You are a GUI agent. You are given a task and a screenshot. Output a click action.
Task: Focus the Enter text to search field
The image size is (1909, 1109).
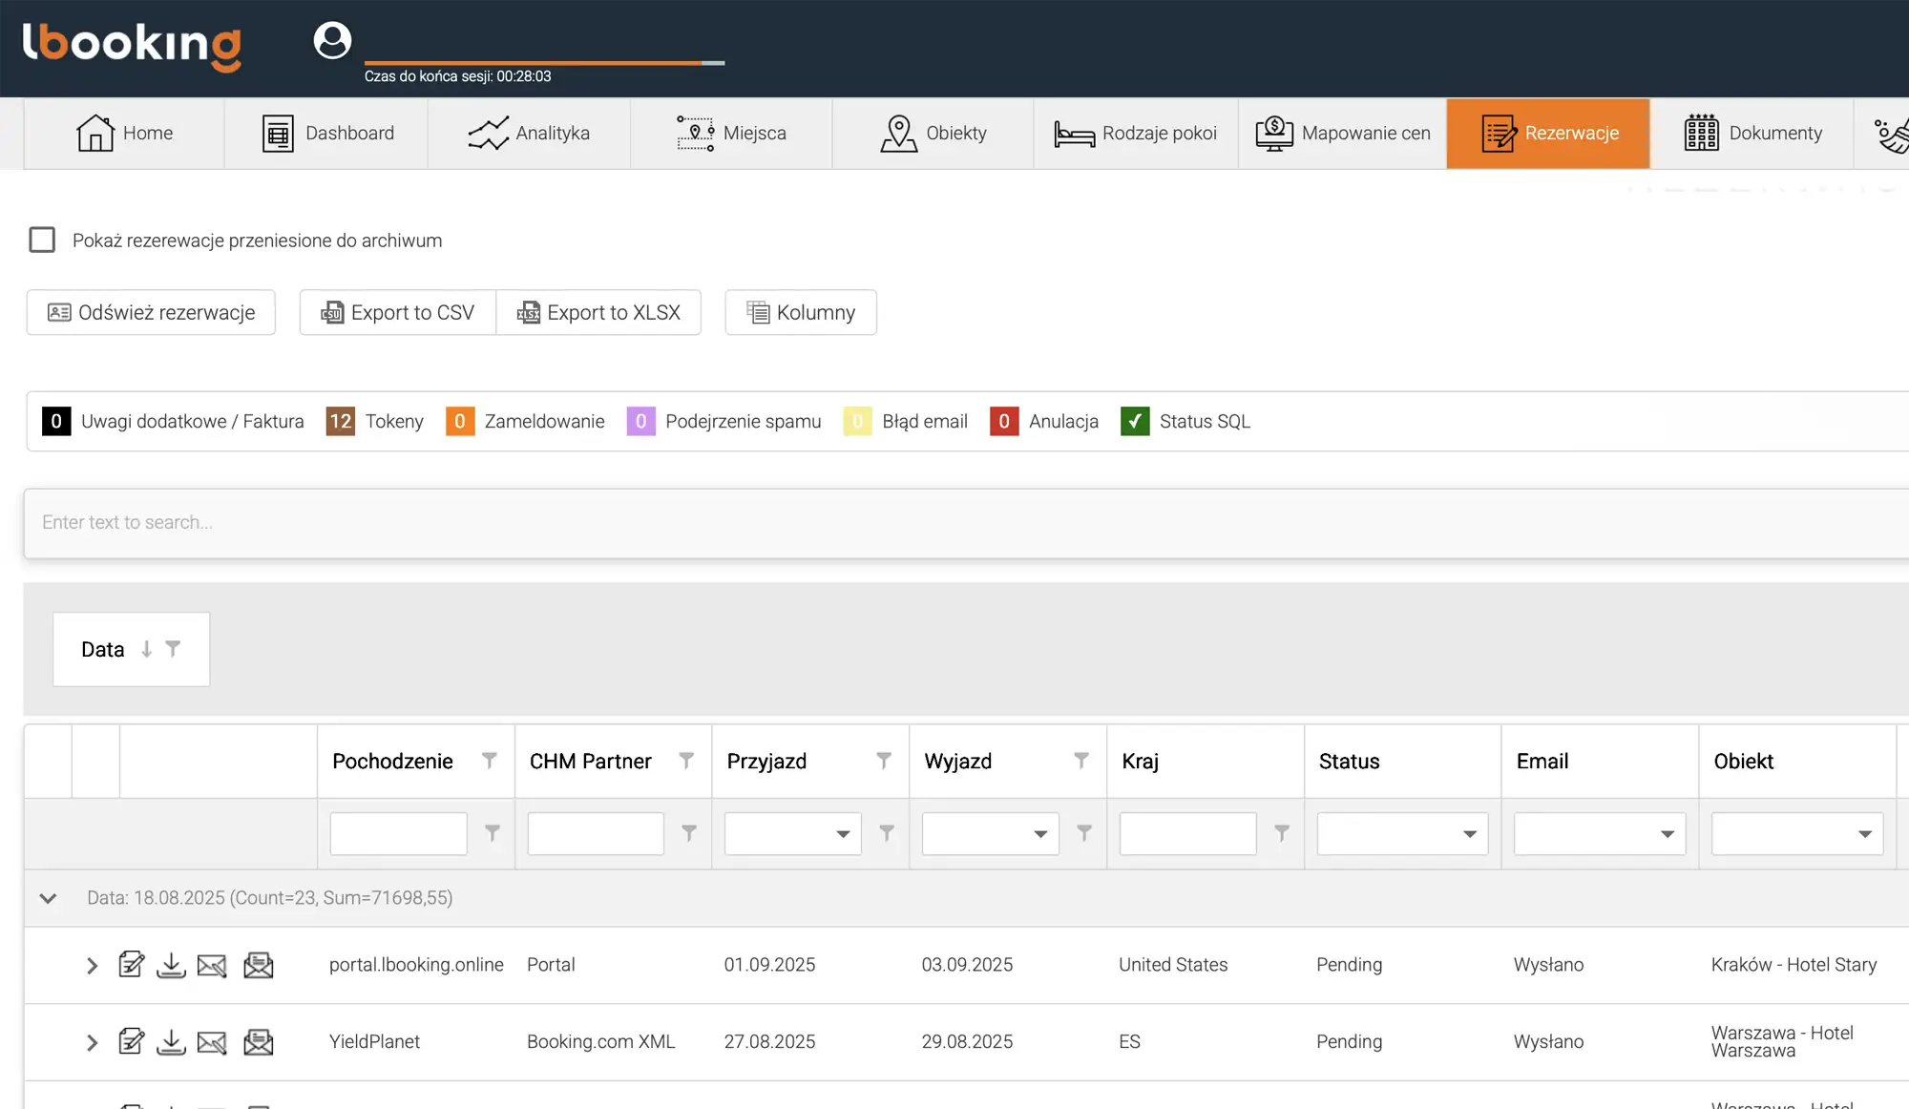(966, 523)
